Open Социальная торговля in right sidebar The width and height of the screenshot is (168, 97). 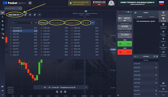(163, 26)
